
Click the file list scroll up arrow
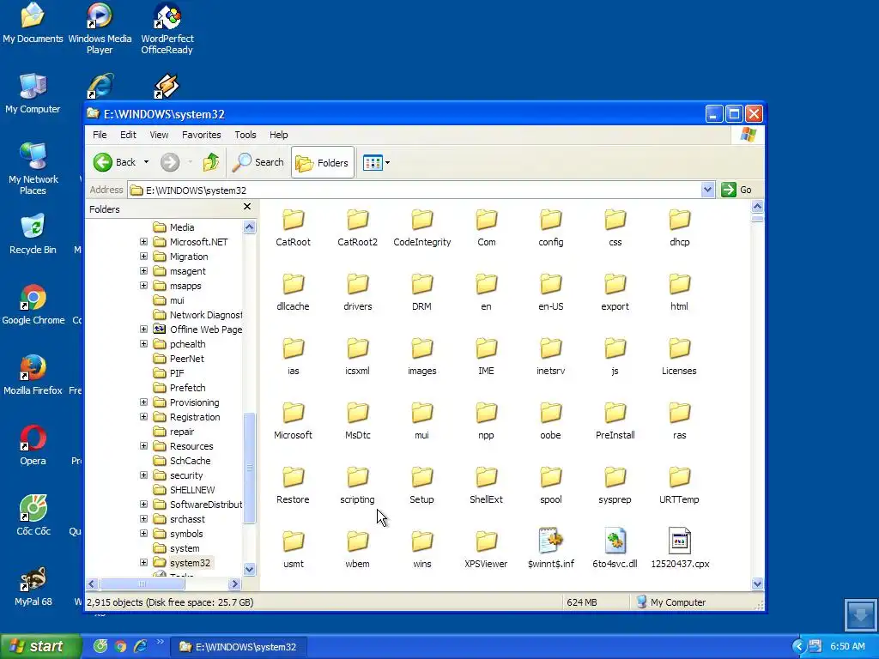(x=757, y=206)
